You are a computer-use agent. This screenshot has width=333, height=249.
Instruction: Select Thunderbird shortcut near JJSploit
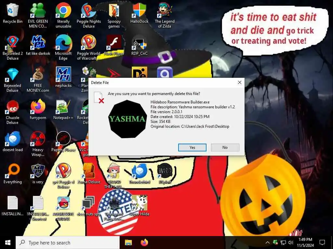point(139,174)
